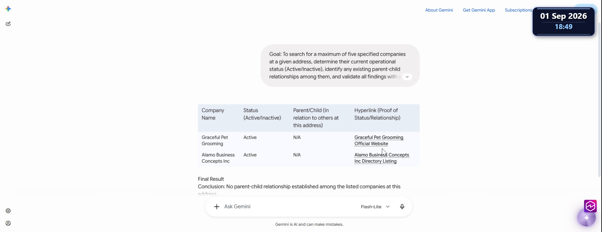Screen dimensions: 602x232
Task: Open the account profile icon
Action: pyautogui.click(x=8, y=223)
